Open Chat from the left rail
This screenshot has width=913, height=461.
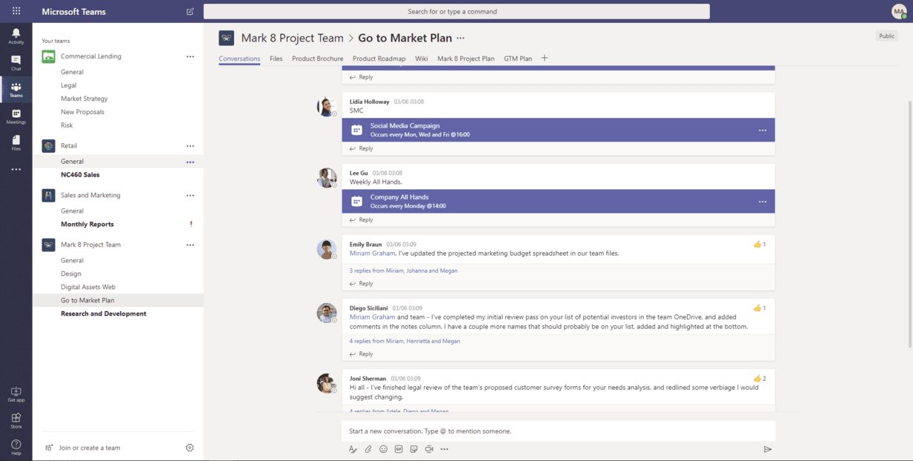(16, 62)
